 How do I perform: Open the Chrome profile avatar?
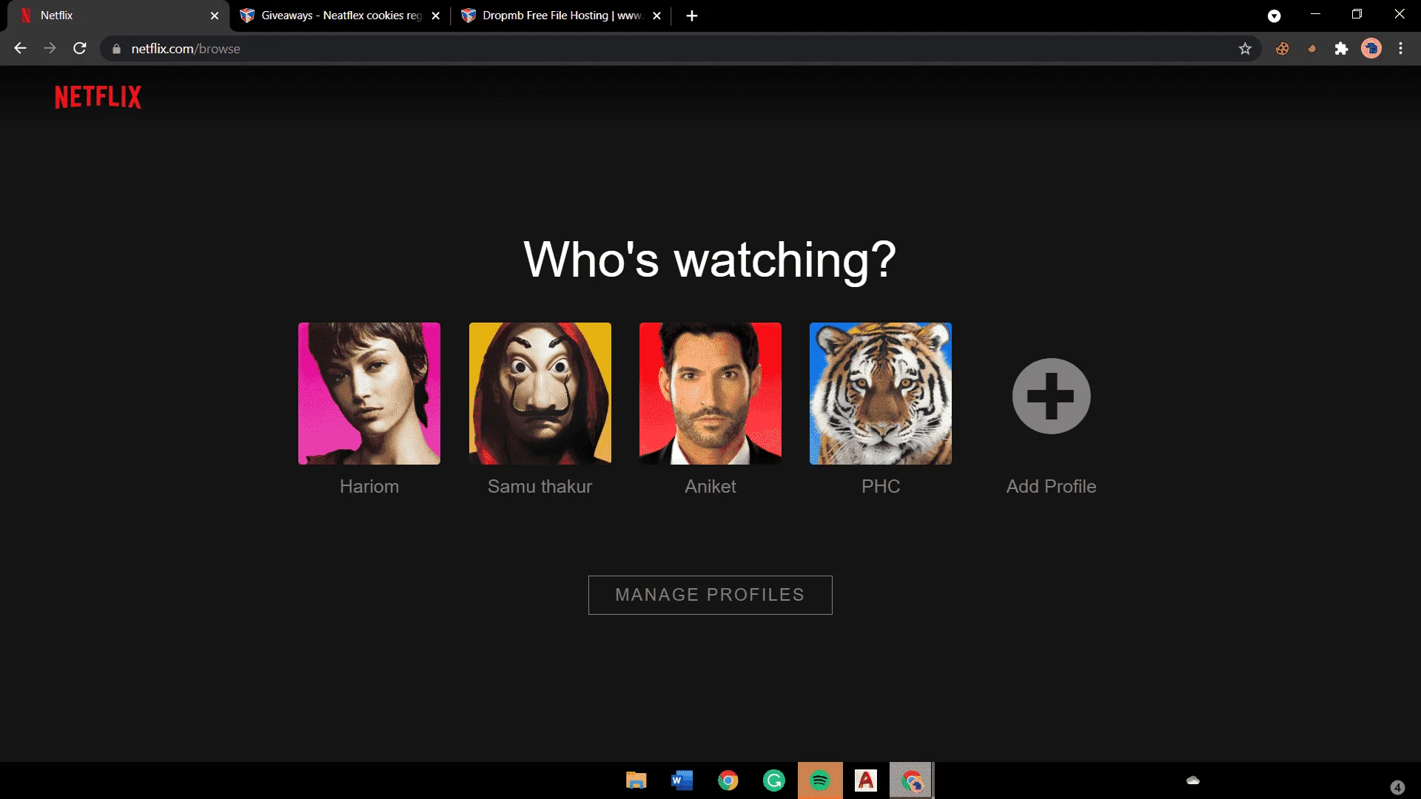(x=1371, y=49)
